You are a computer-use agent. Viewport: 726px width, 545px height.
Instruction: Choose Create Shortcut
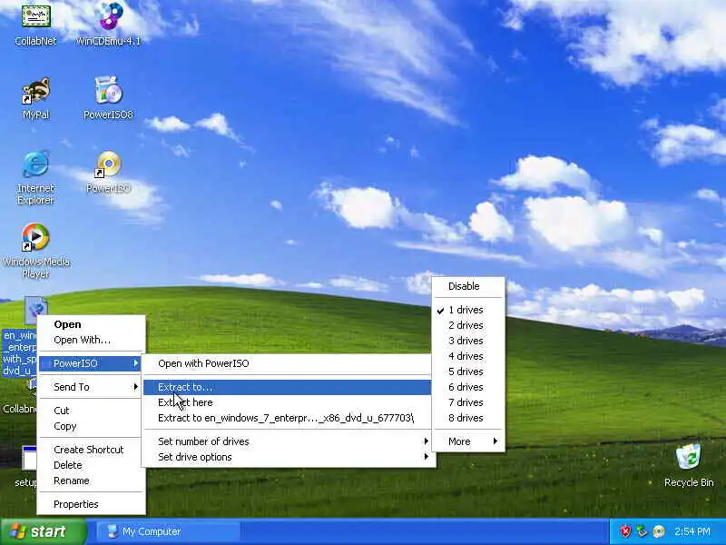92,450
